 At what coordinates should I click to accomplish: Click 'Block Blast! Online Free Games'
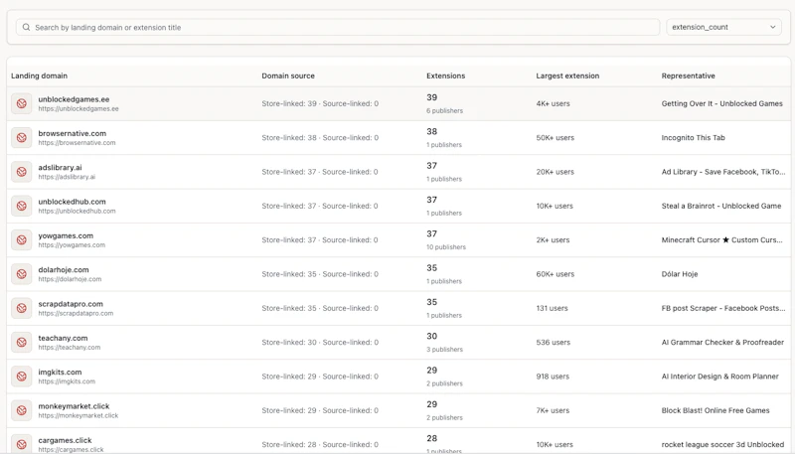click(715, 410)
